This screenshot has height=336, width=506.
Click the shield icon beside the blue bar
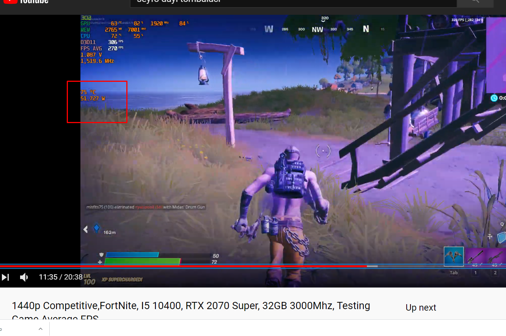point(101,255)
